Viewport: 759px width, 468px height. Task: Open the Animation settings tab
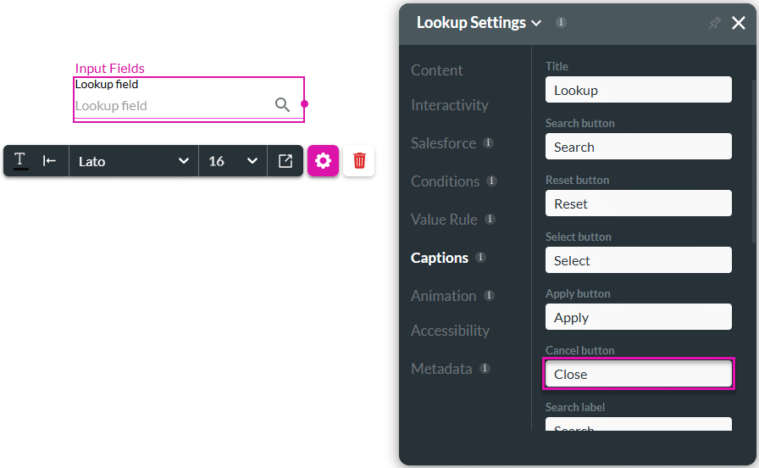443,296
